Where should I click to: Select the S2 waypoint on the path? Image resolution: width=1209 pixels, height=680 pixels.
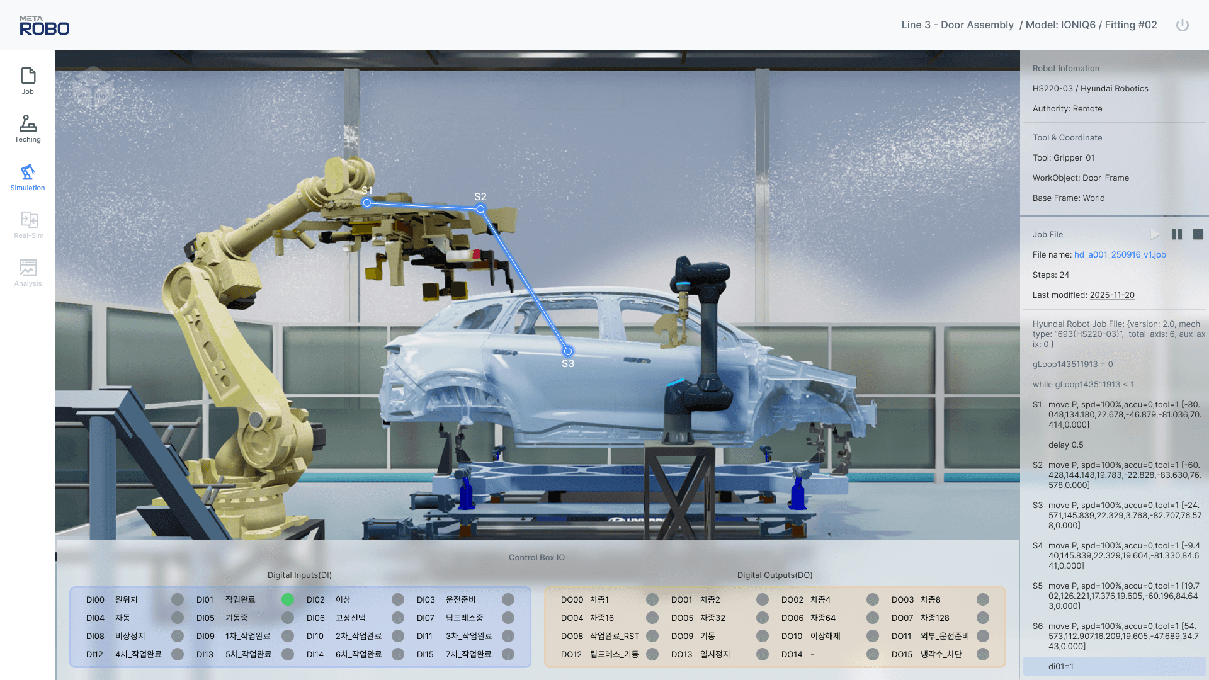[480, 209]
